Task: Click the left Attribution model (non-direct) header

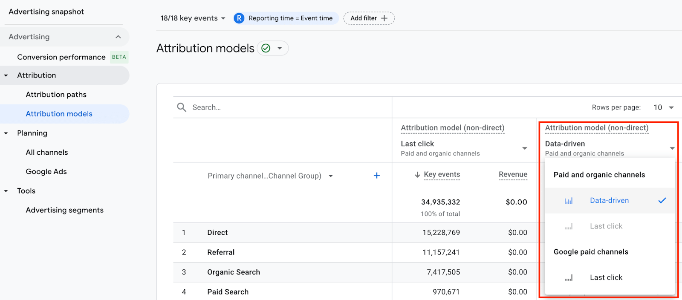Action: pyautogui.click(x=453, y=128)
